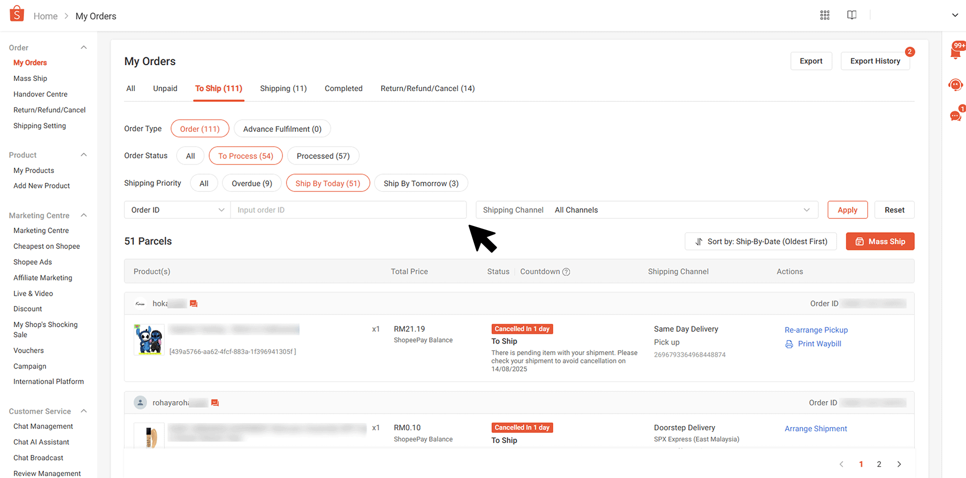
Task: Click rohayaroh buyer's profile avatar
Action: tap(140, 403)
